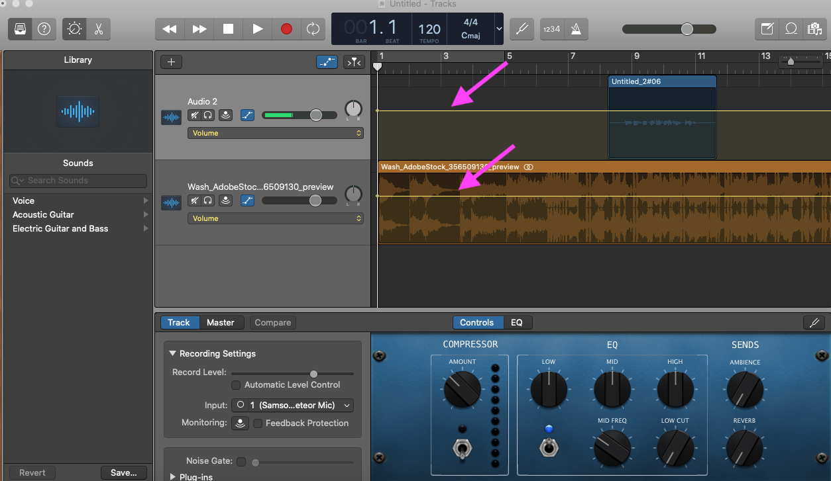Switch to the Track tab
The height and width of the screenshot is (481, 831).
click(x=179, y=323)
